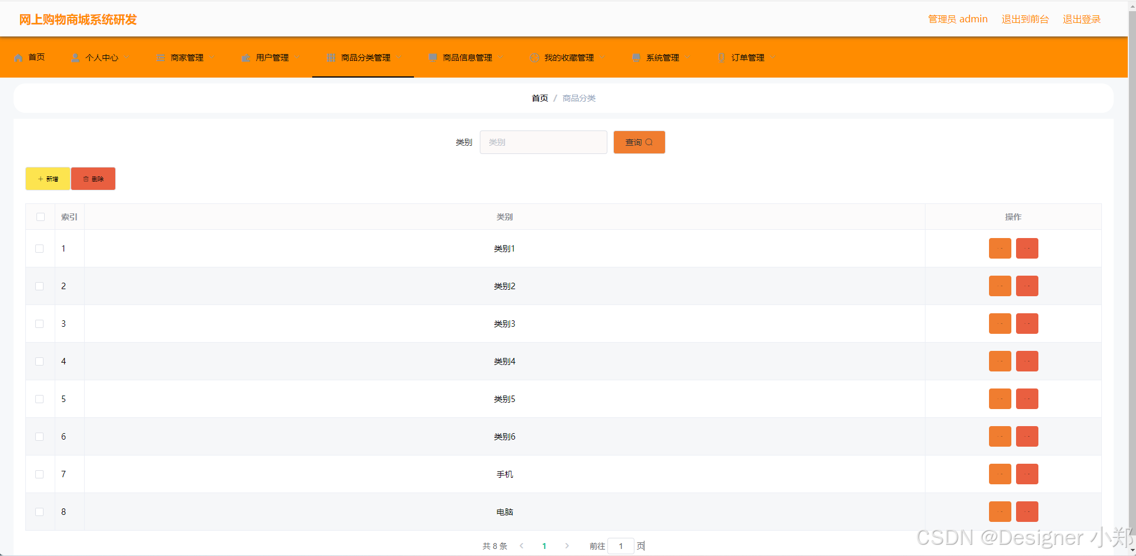The width and height of the screenshot is (1136, 556).
Task: Check the checkbox for row 2 (类别2)
Action: (39, 286)
